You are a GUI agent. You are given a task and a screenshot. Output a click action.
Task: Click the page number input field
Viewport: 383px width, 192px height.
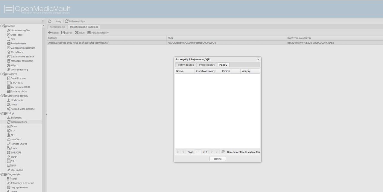(x=198, y=152)
